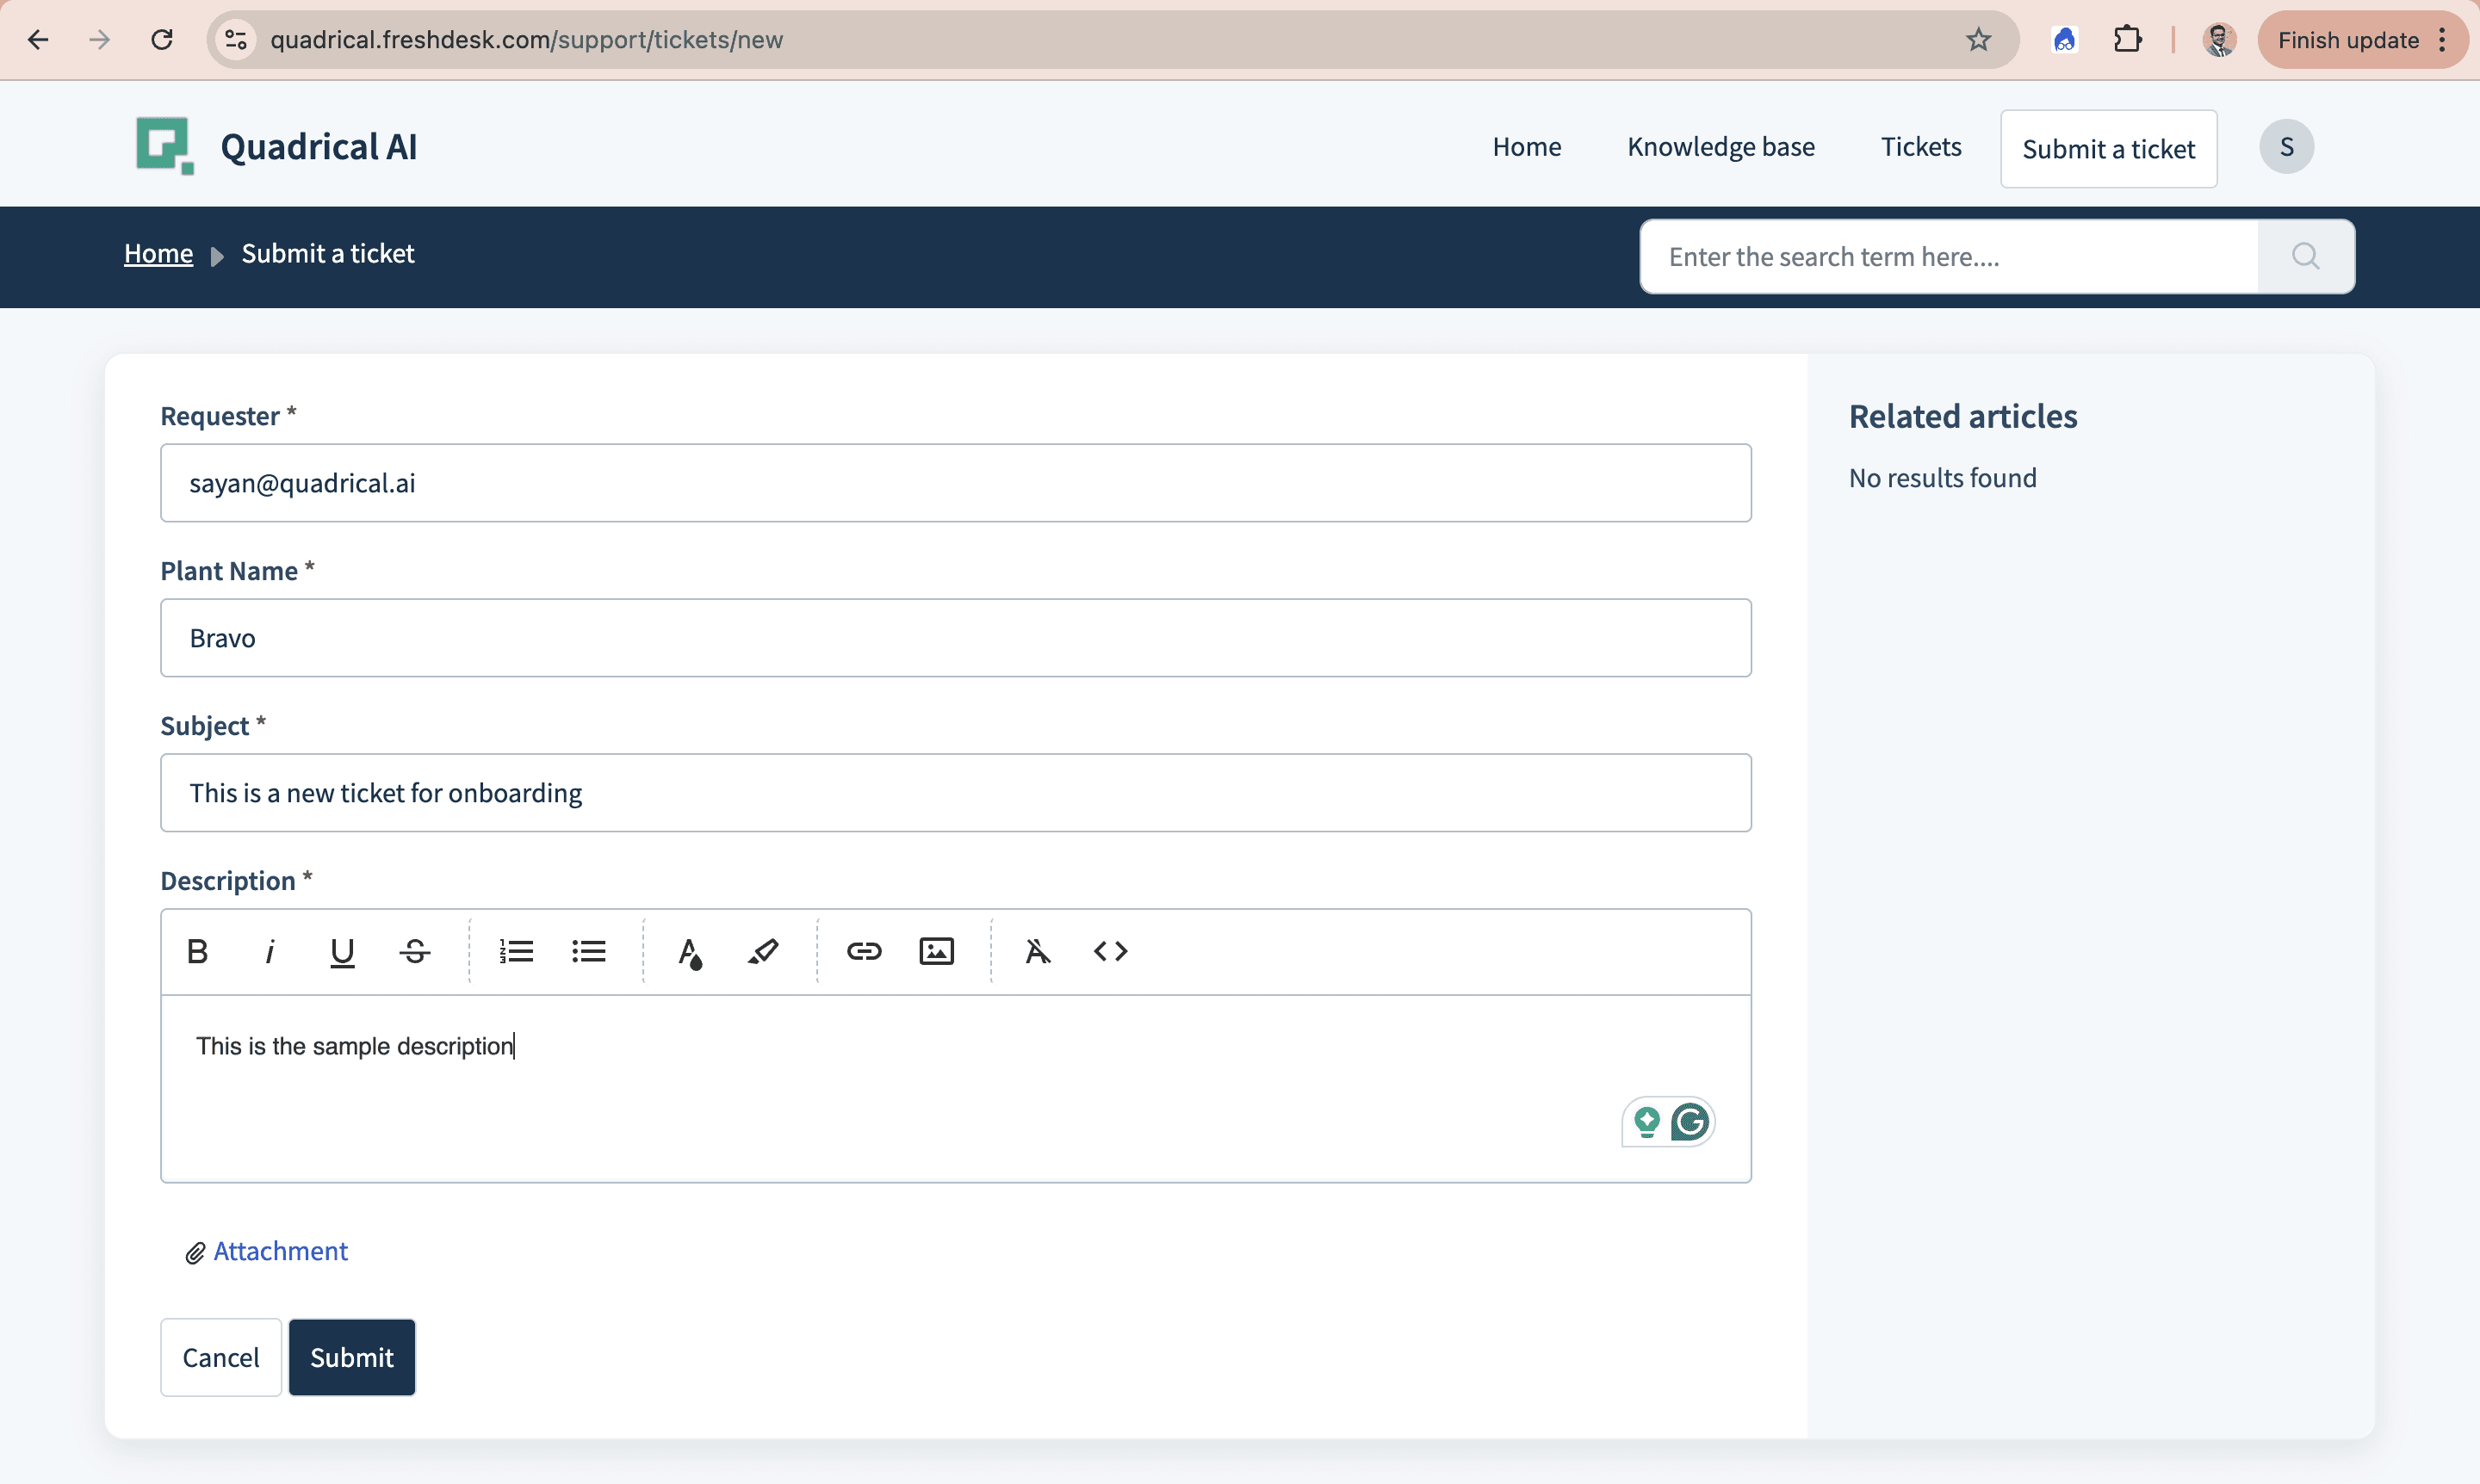
Task: Open the text color picker
Action: point(691,952)
